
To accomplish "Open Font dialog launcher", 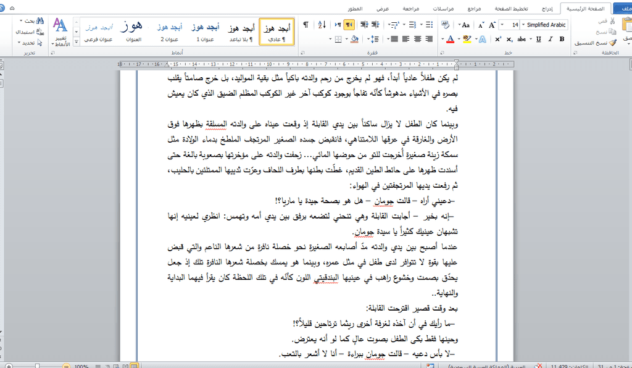I will 442,53.
